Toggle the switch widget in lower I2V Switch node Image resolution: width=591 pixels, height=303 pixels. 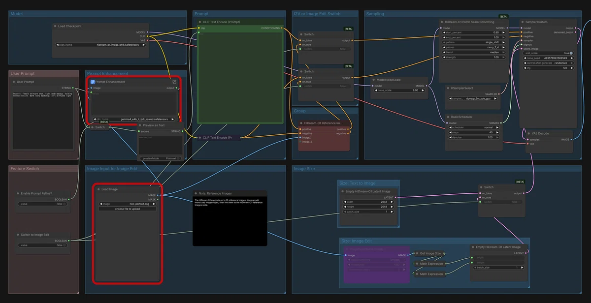(326, 86)
